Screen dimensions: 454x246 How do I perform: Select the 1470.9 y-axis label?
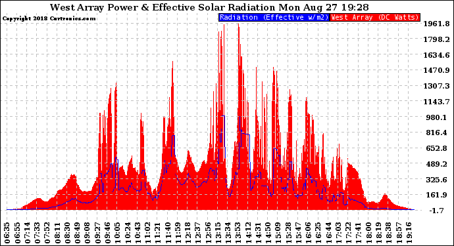437,70
